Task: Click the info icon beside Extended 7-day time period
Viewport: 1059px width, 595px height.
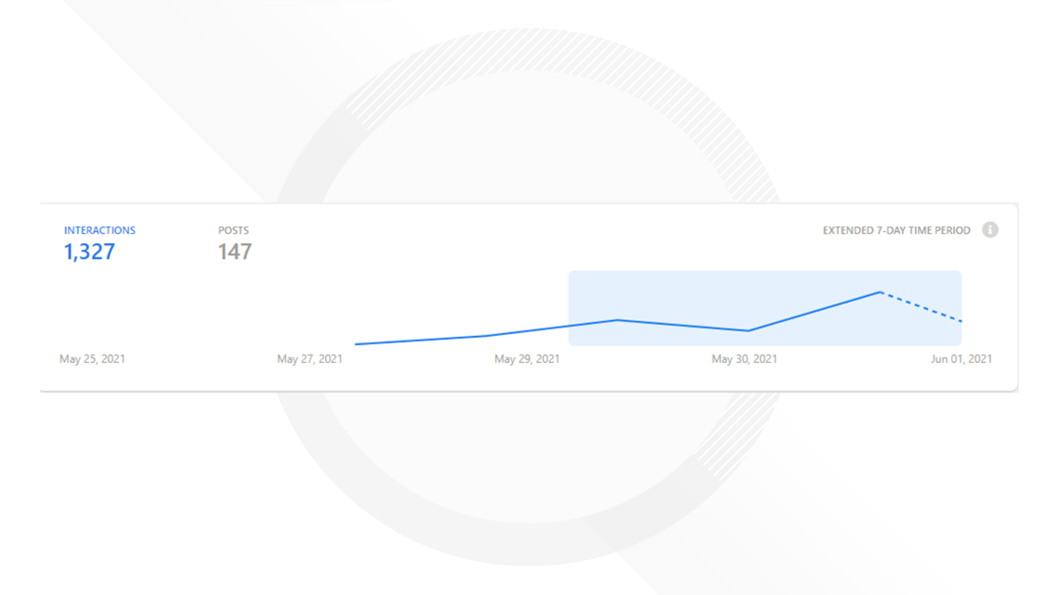Action: (x=990, y=230)
